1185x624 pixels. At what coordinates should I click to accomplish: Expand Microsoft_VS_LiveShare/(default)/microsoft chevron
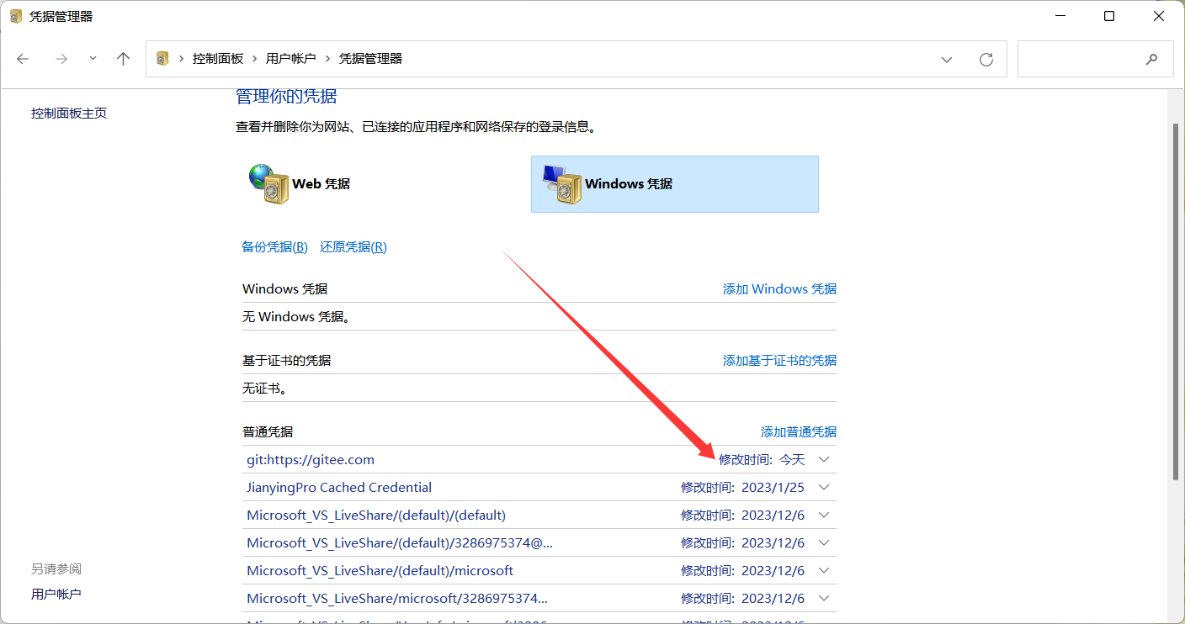pos(824,570)
